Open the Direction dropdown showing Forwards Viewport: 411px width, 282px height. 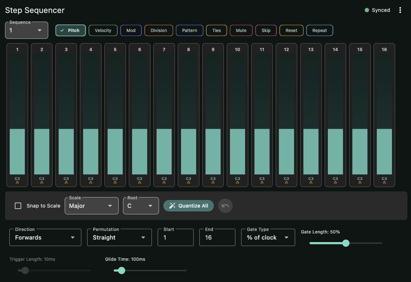point(45,237)
